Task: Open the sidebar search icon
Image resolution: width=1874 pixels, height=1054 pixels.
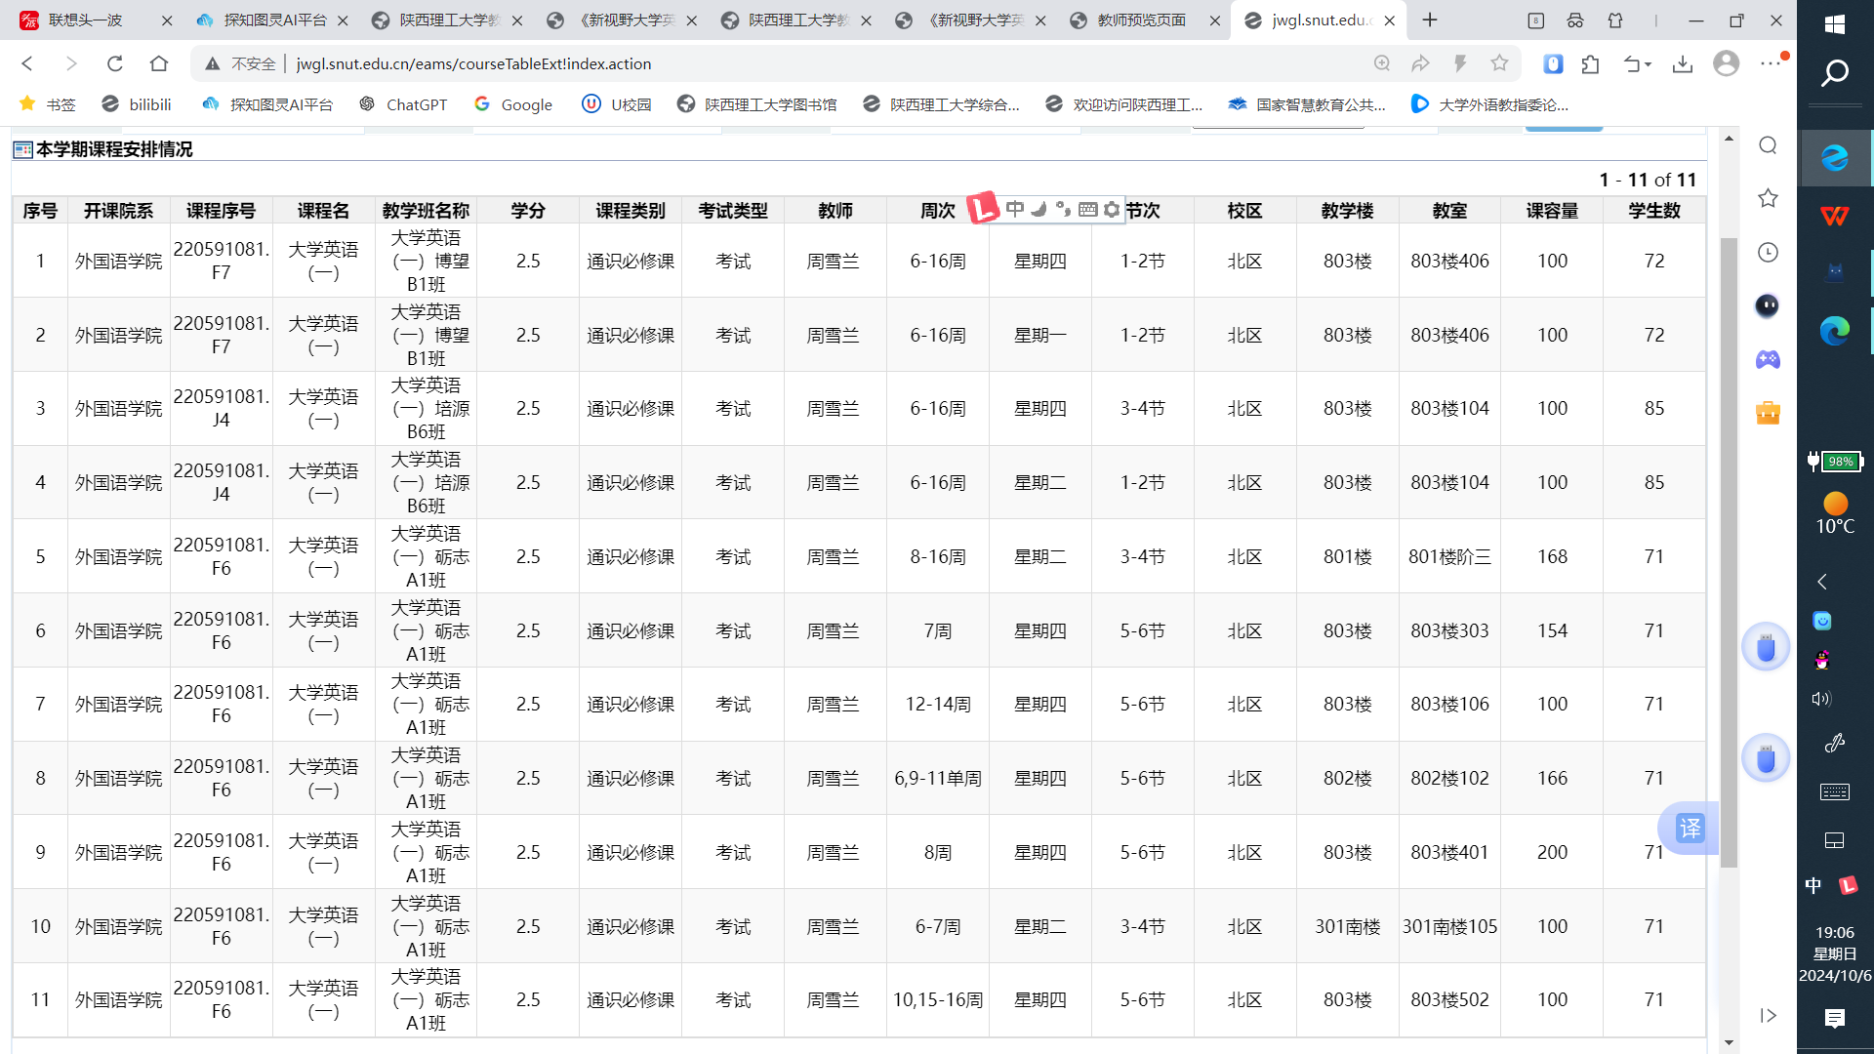Action: click(x=1768, y=145)
